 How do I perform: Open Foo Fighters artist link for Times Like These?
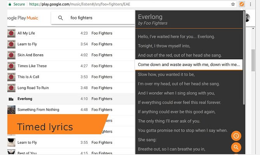[102, 66]
